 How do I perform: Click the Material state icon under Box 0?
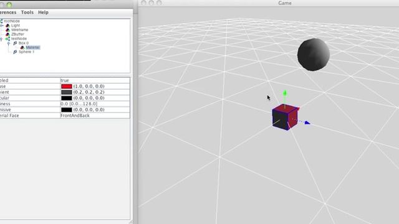pyautogui.click(x=22, y=47)
